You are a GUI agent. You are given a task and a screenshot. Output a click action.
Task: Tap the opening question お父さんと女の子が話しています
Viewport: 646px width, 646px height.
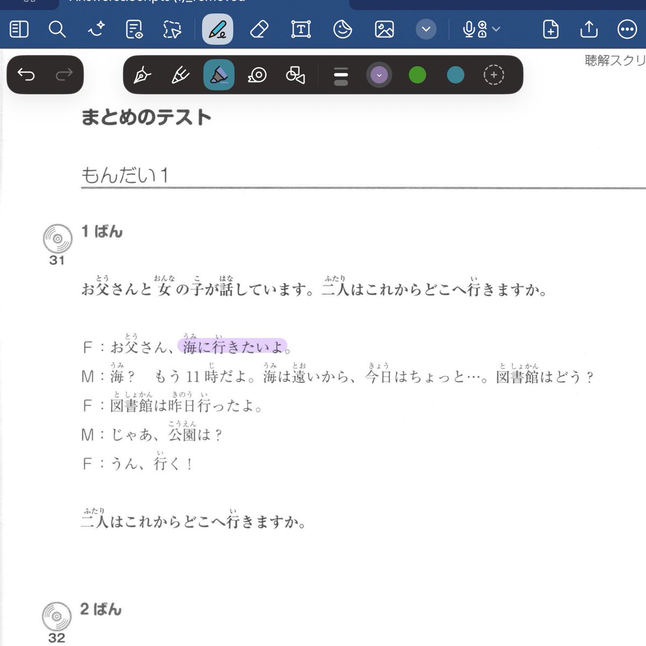click(198, 289)
